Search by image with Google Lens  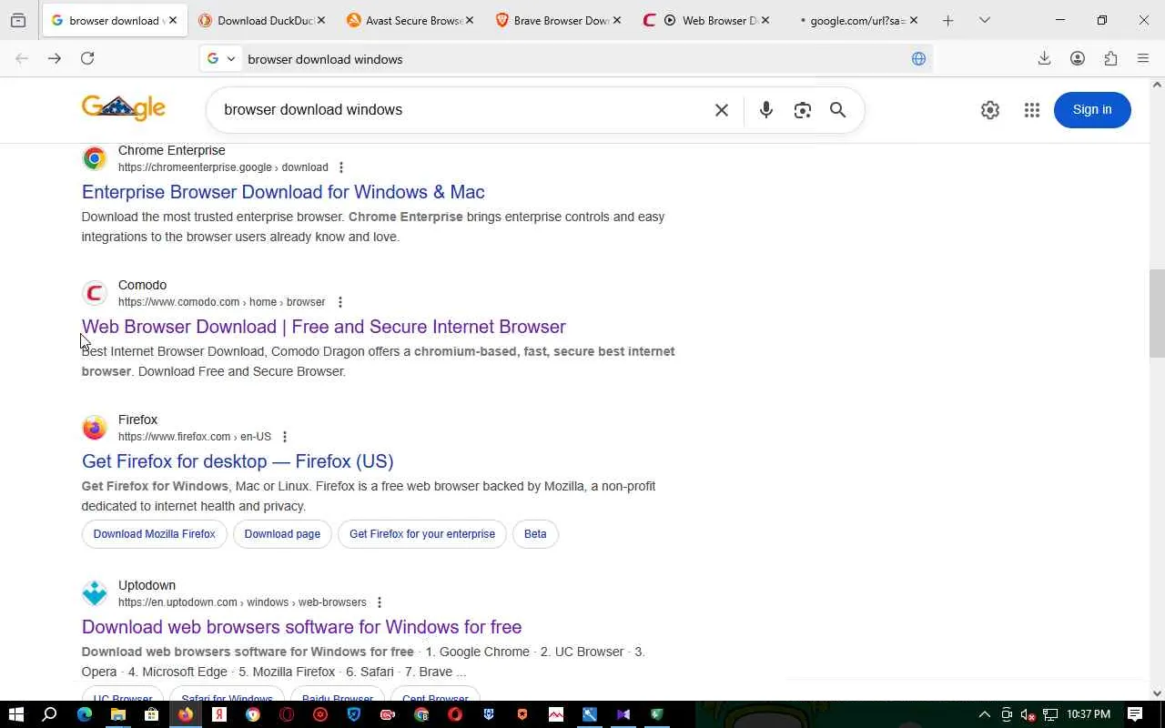coord(802,110)
